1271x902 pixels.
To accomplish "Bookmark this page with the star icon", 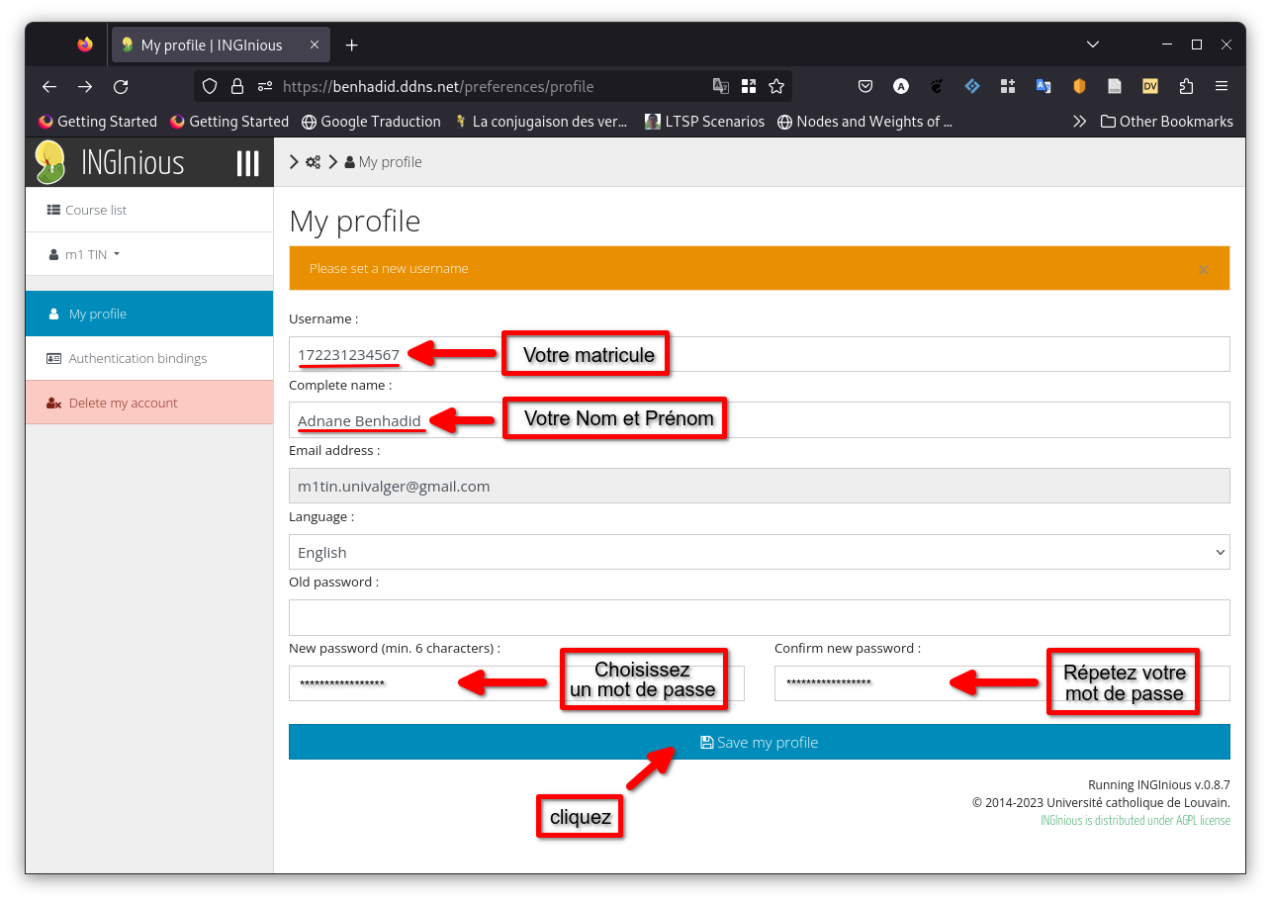I will tap(776, 87).
